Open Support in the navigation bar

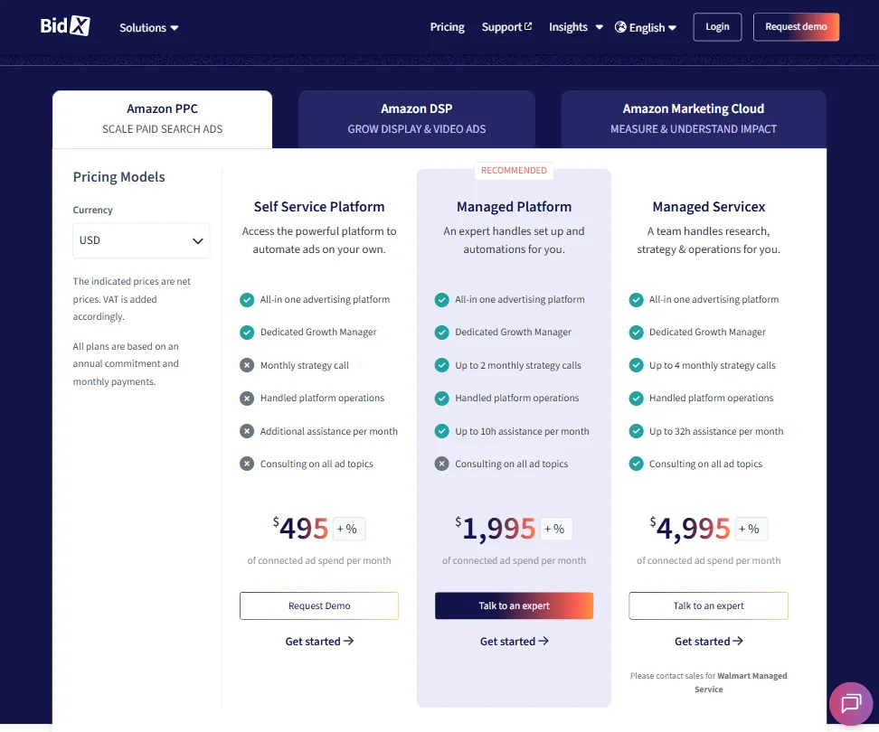[506, 27]
